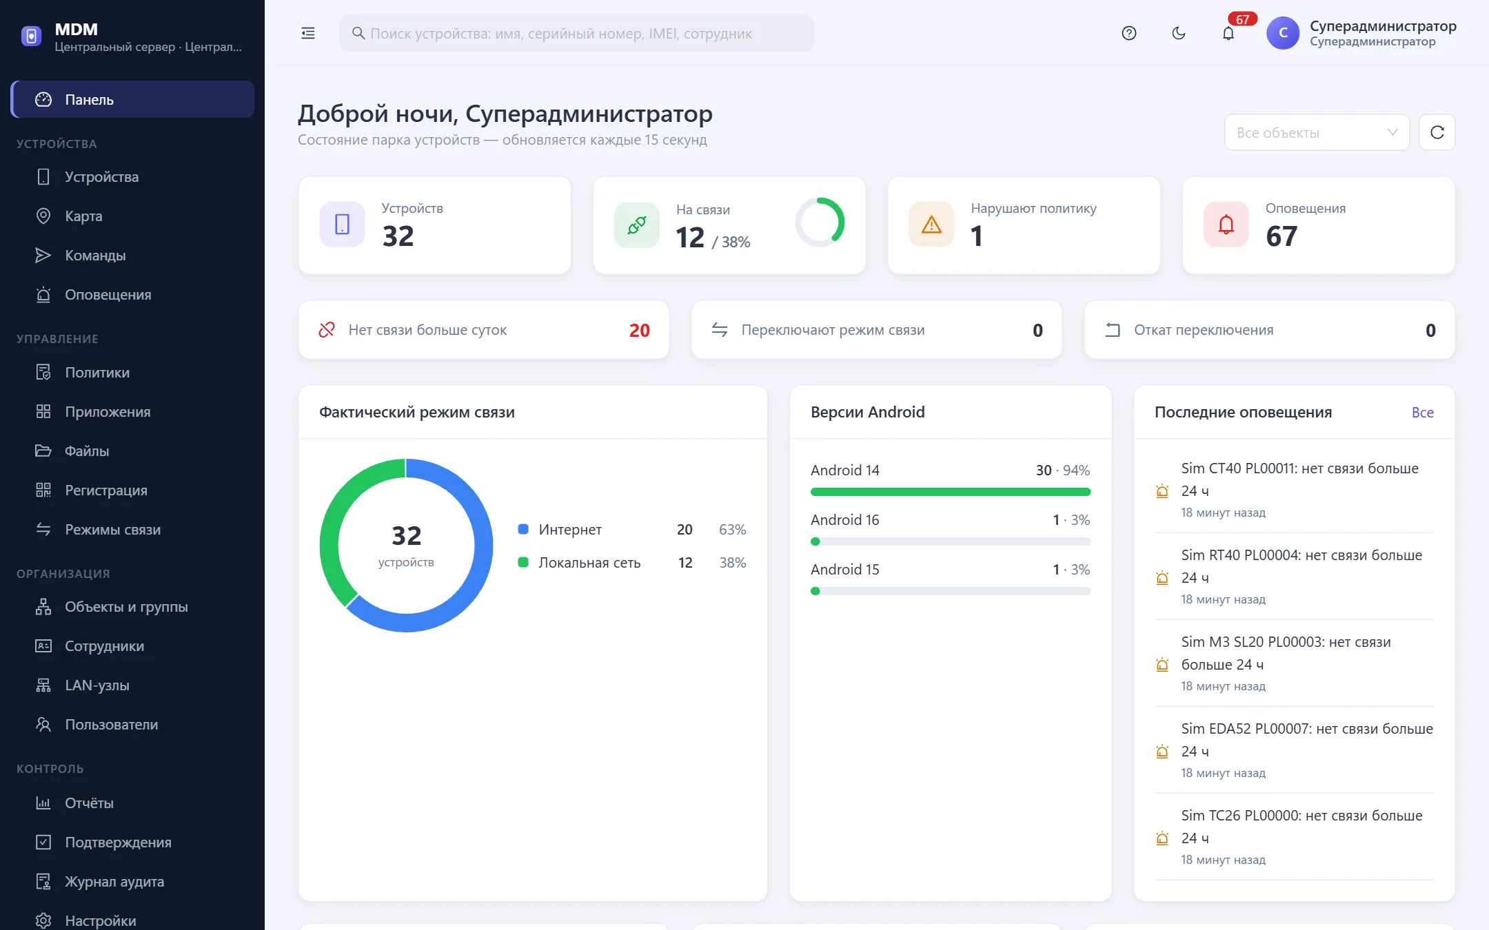This screenshot has width=1489, height=930.
Task: Focus the device search field
Action: tap(576, 33)
